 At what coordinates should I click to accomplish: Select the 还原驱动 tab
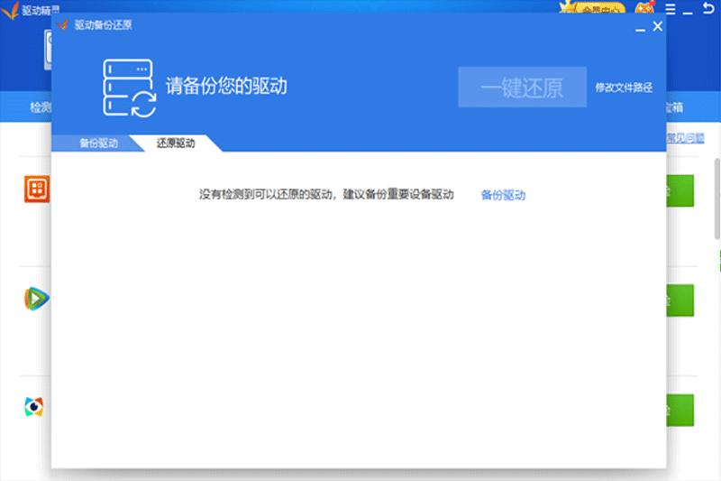coord(175,143)
